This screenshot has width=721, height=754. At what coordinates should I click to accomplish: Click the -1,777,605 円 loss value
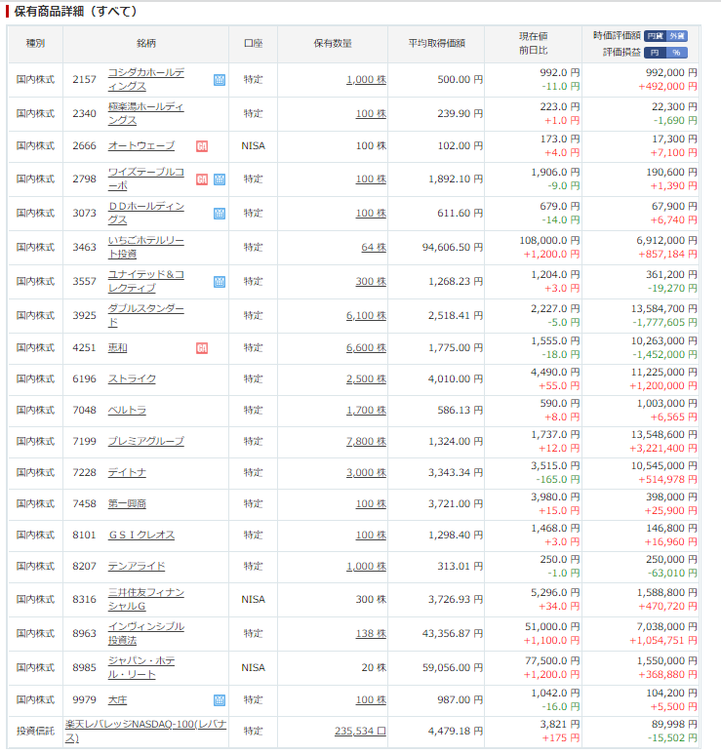click(x=664, y=323)
